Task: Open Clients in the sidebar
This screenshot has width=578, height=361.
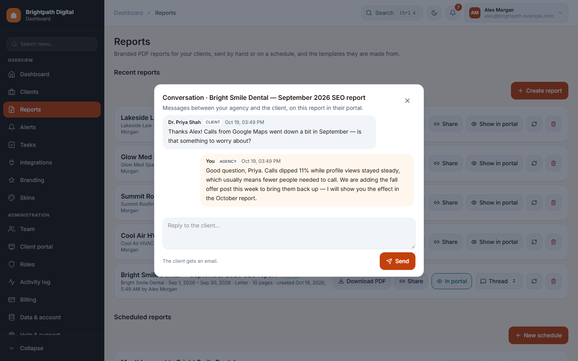Action: (x=52, y=92)
